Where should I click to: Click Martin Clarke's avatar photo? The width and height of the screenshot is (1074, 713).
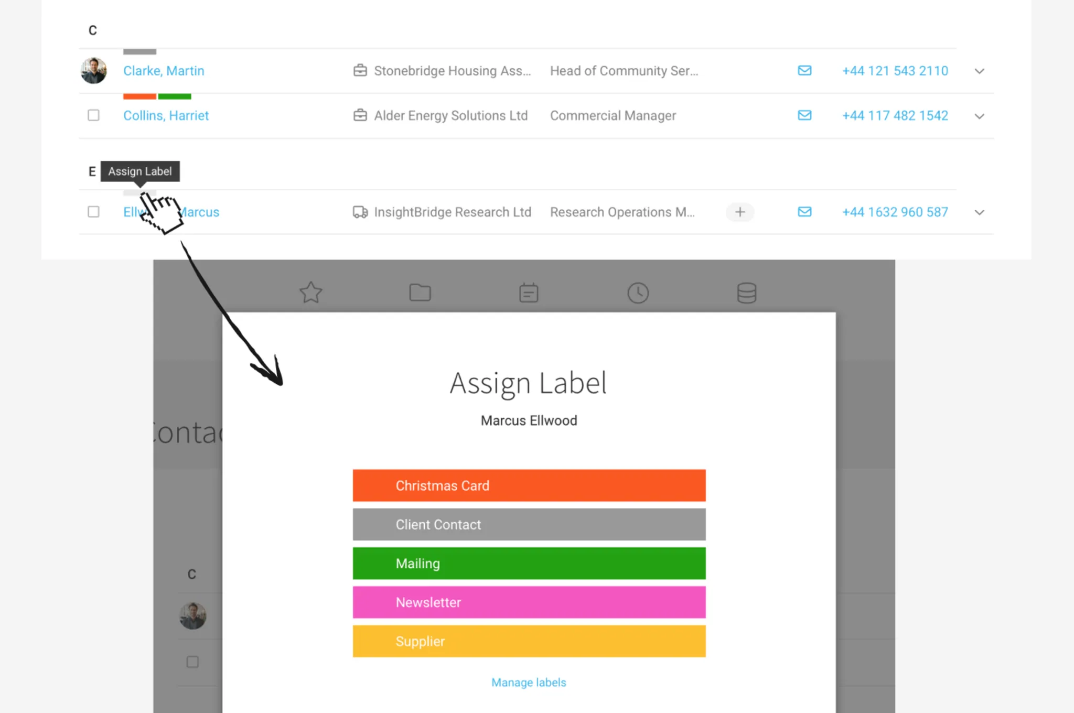point(94,71)
